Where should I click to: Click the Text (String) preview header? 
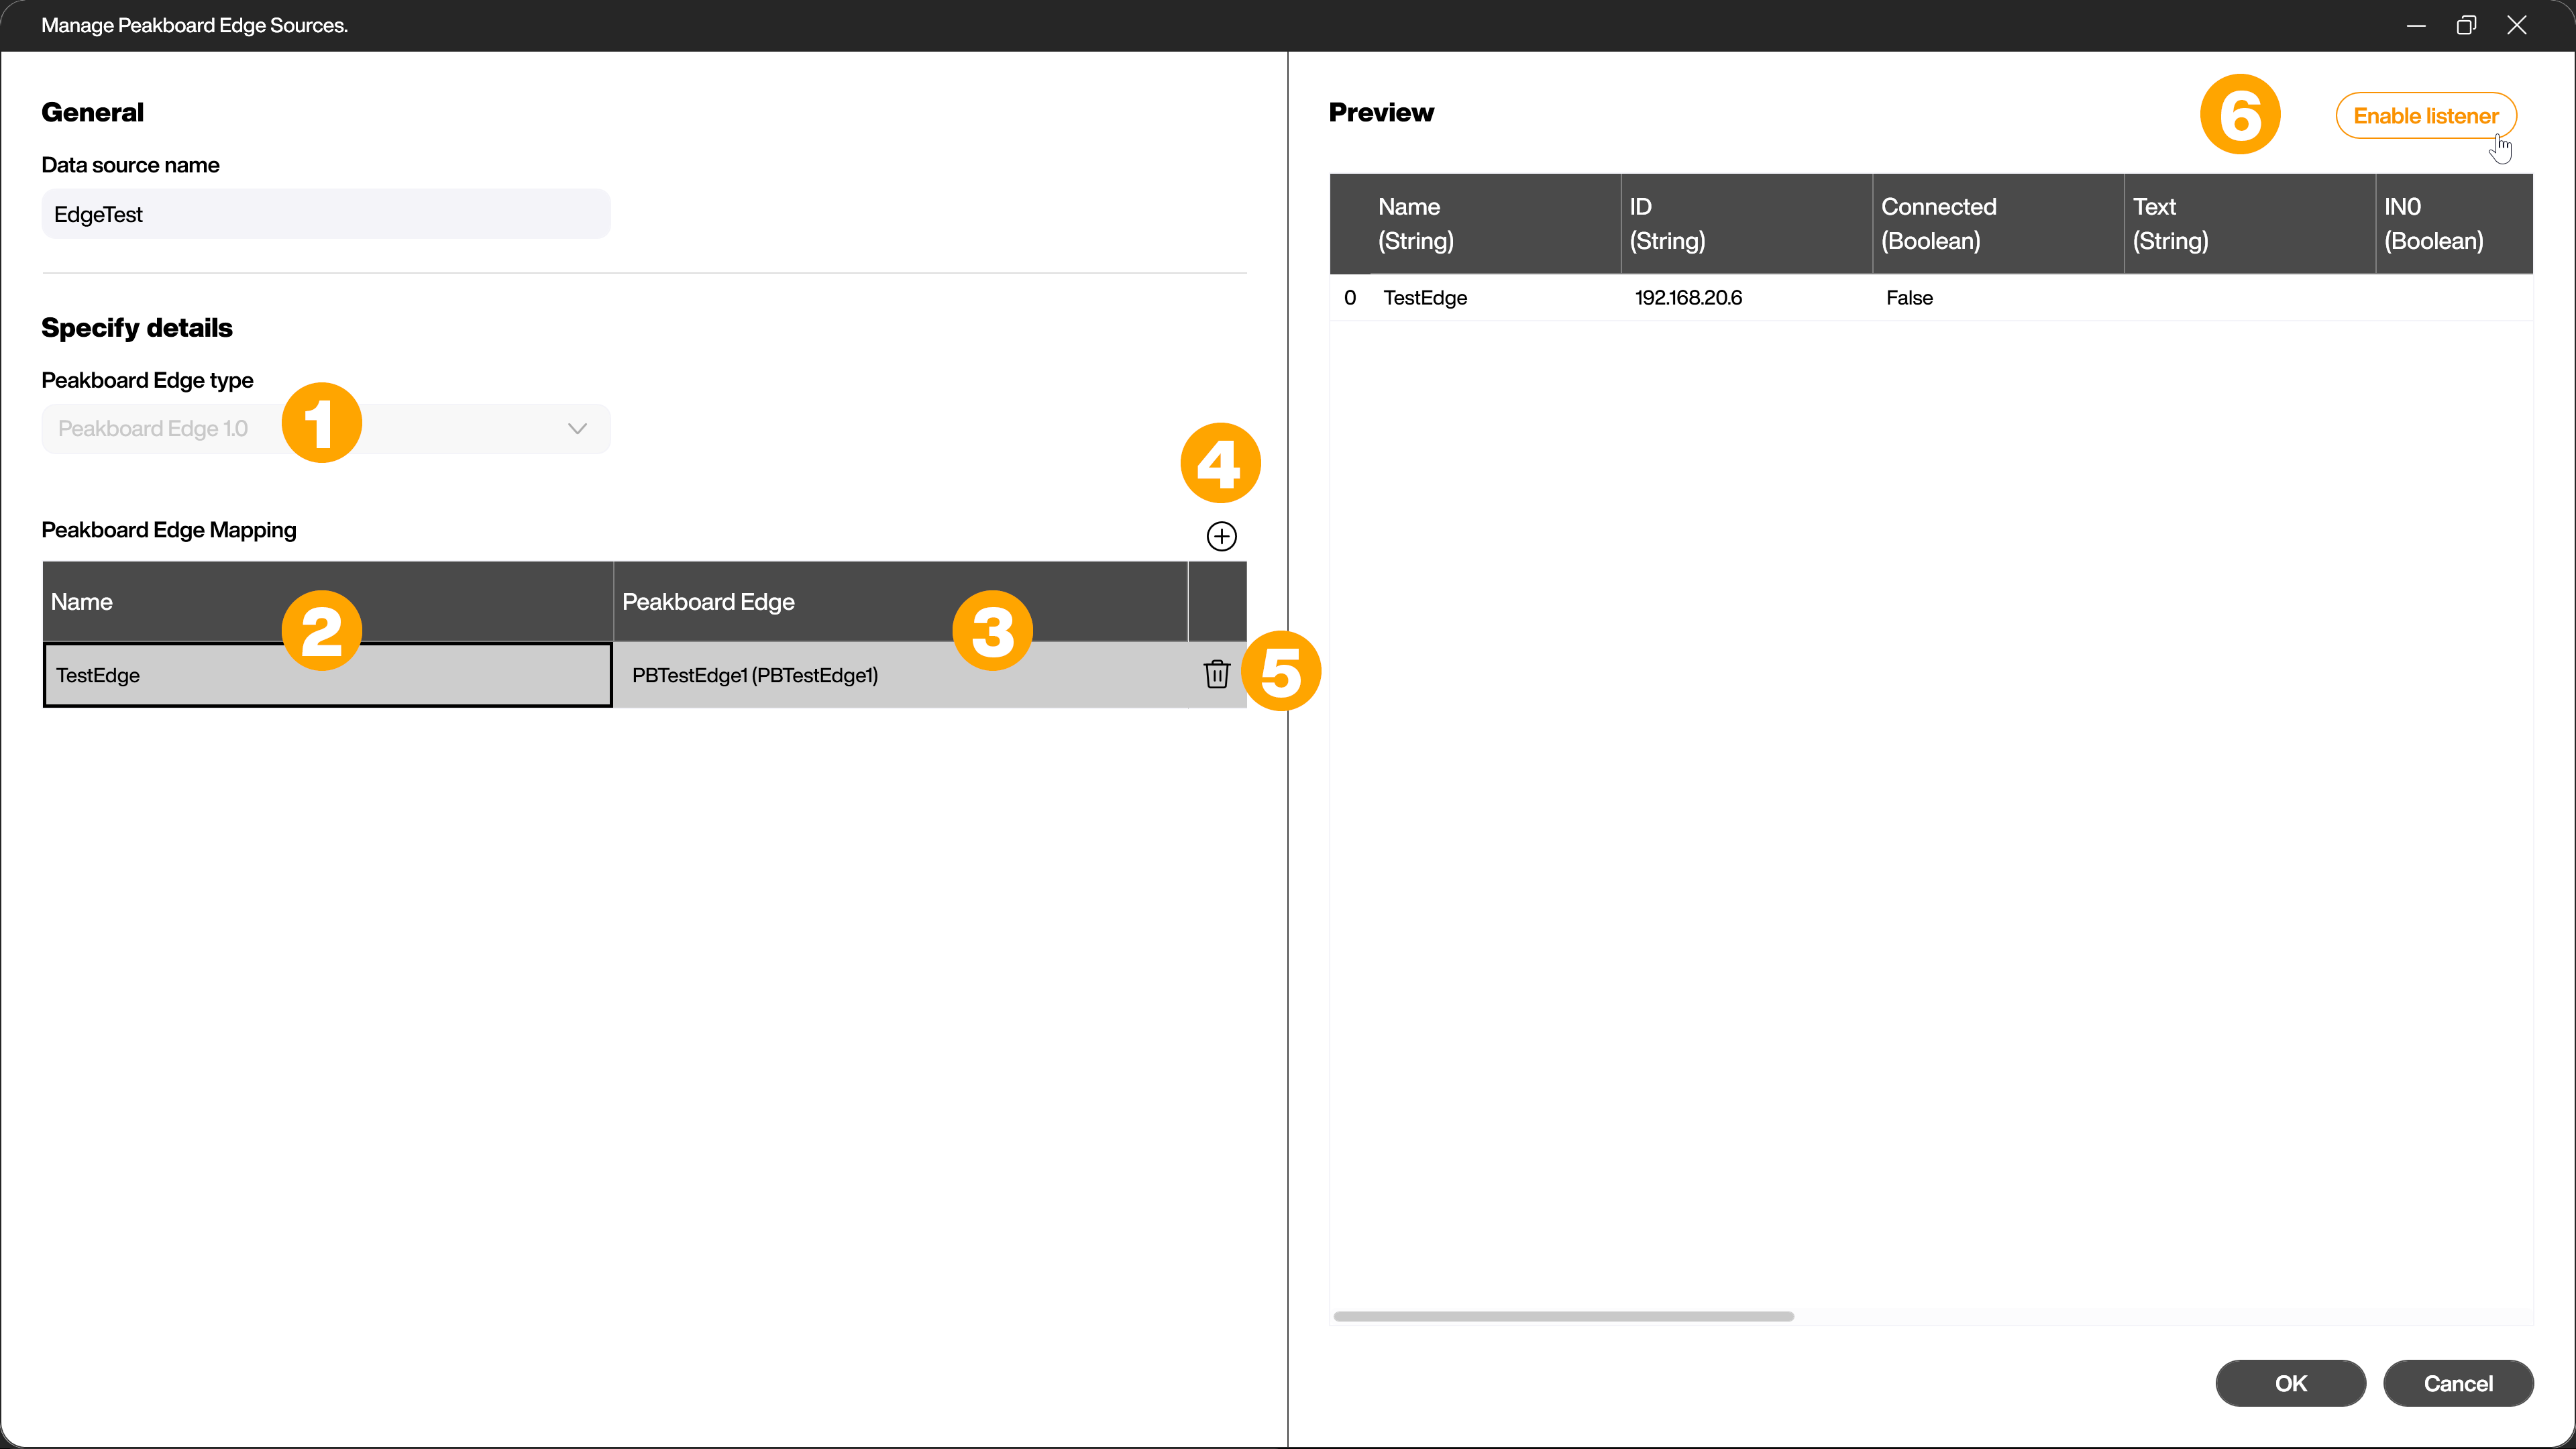click(x=2249, y=224)
